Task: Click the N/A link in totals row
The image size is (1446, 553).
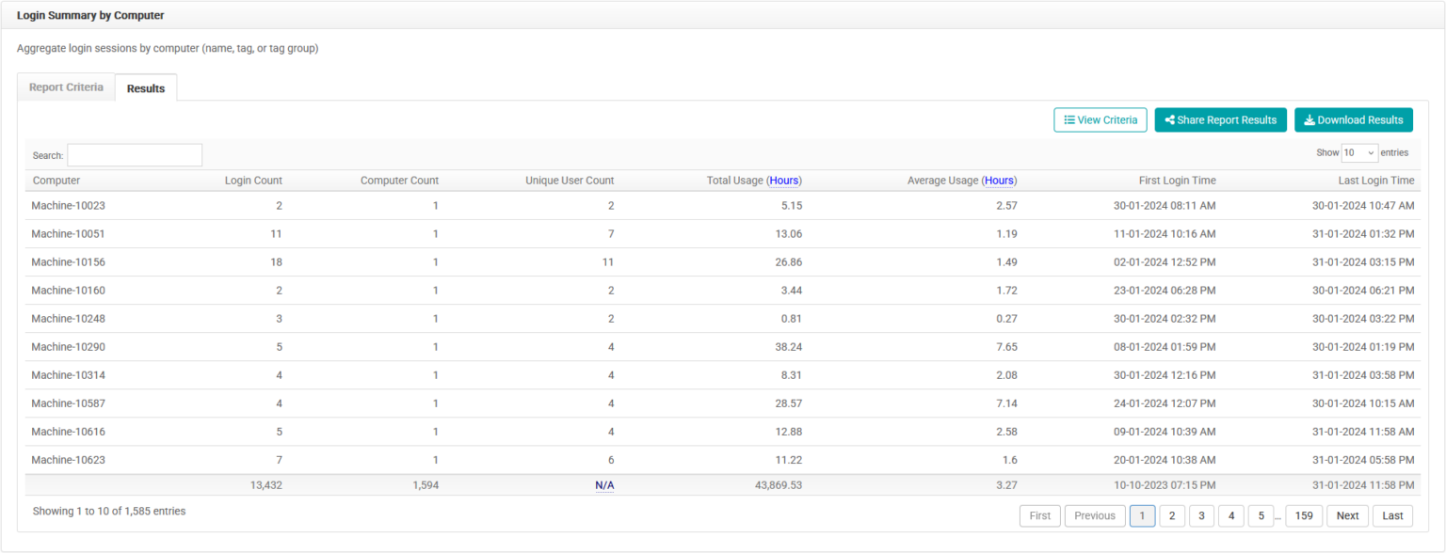Action: [603, 485]
